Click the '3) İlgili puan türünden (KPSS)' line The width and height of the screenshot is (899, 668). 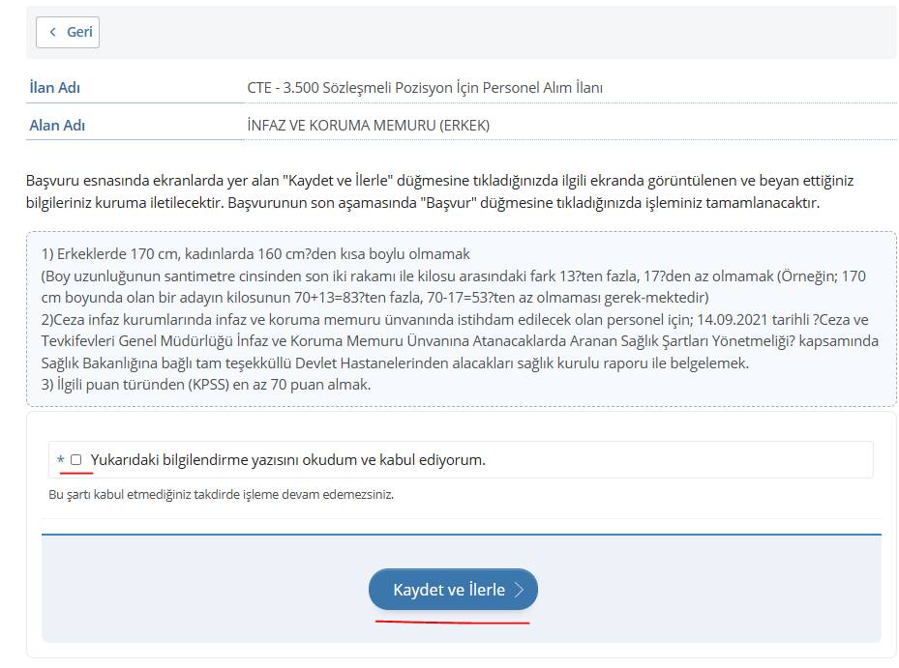pos(206,384)
